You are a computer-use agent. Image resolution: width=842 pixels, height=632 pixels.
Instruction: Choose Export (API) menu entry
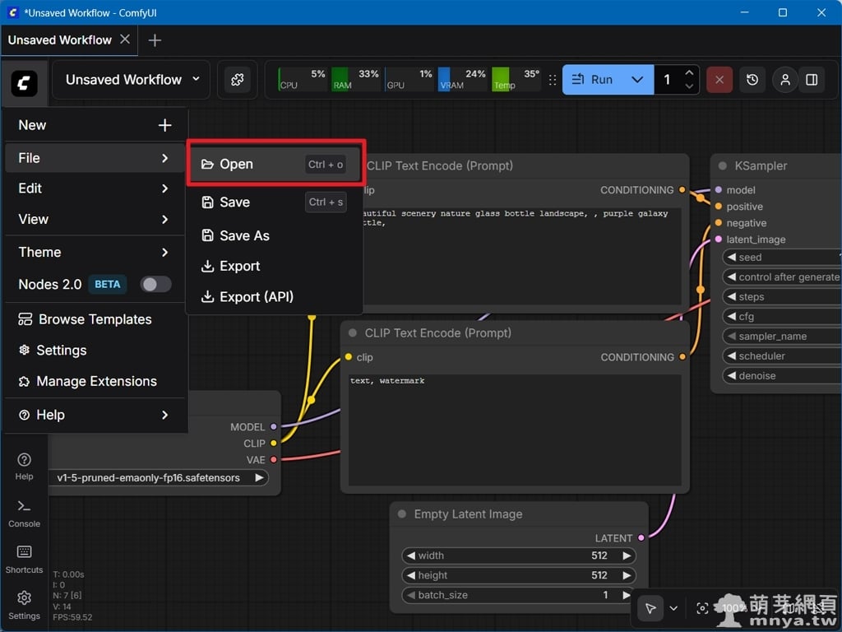(x=256, y=296)
